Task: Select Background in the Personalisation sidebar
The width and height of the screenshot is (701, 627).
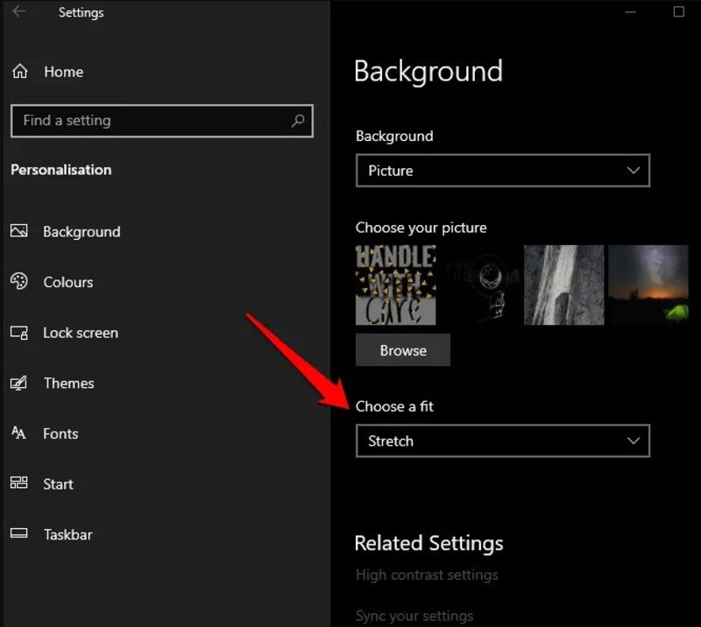Action: click(x=81, y=232)
